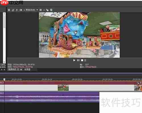Stop the video preview playback
This screenshot has width=142, height=113.
pyautogui.click(x=82, y=60)
